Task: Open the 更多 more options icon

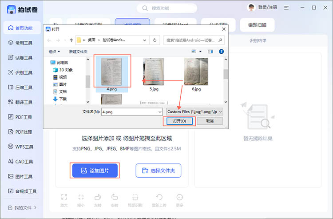Action: (179, 197)
